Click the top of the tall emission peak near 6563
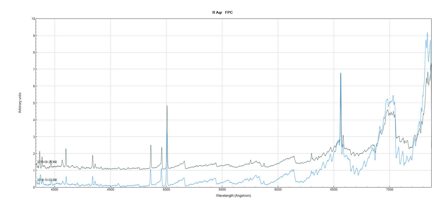This screenshot has height=206, width=445. point(341,73)
